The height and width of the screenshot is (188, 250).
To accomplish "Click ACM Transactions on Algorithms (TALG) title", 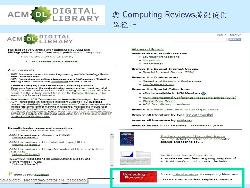I will pos(40,135).
